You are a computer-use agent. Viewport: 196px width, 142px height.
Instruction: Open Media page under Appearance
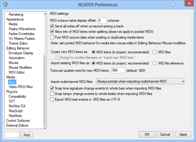point(13,24)
